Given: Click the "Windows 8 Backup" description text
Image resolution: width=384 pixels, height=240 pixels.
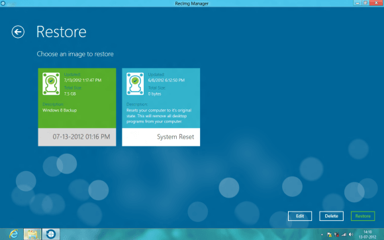Looking at the screenshot, I should (60, 110).
